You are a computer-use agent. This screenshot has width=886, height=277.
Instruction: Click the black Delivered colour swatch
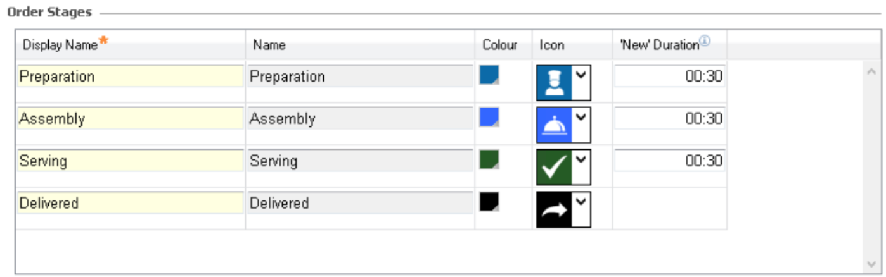(x=489, y=202)
